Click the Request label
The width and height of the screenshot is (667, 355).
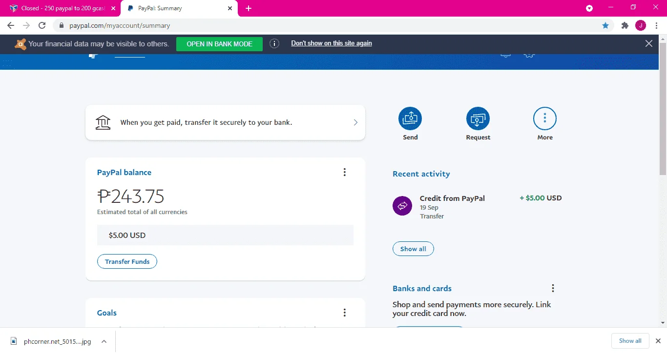[478, 138]
